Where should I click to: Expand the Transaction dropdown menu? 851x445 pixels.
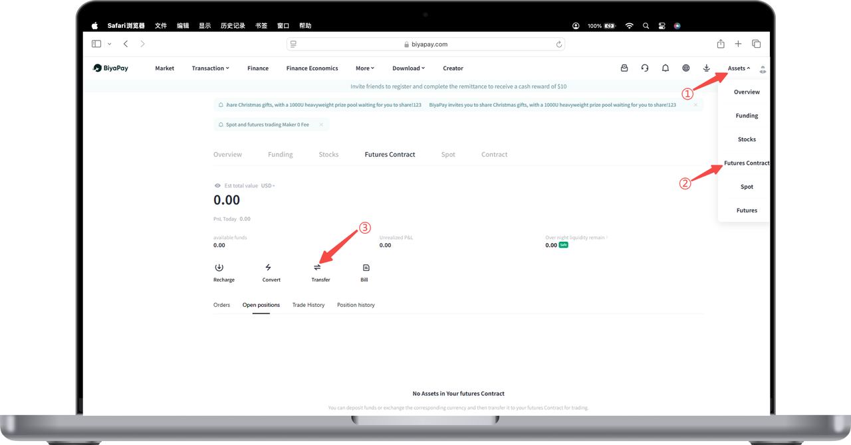coord(210,68)
